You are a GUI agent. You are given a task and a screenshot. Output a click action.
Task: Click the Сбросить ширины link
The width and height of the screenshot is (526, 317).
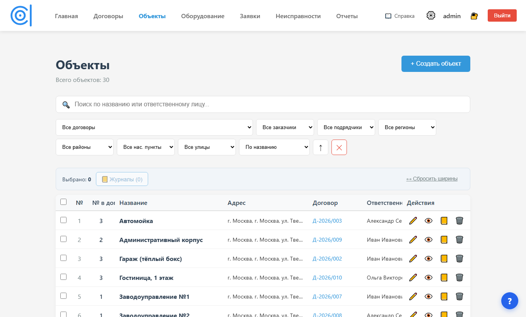point(432,179)
